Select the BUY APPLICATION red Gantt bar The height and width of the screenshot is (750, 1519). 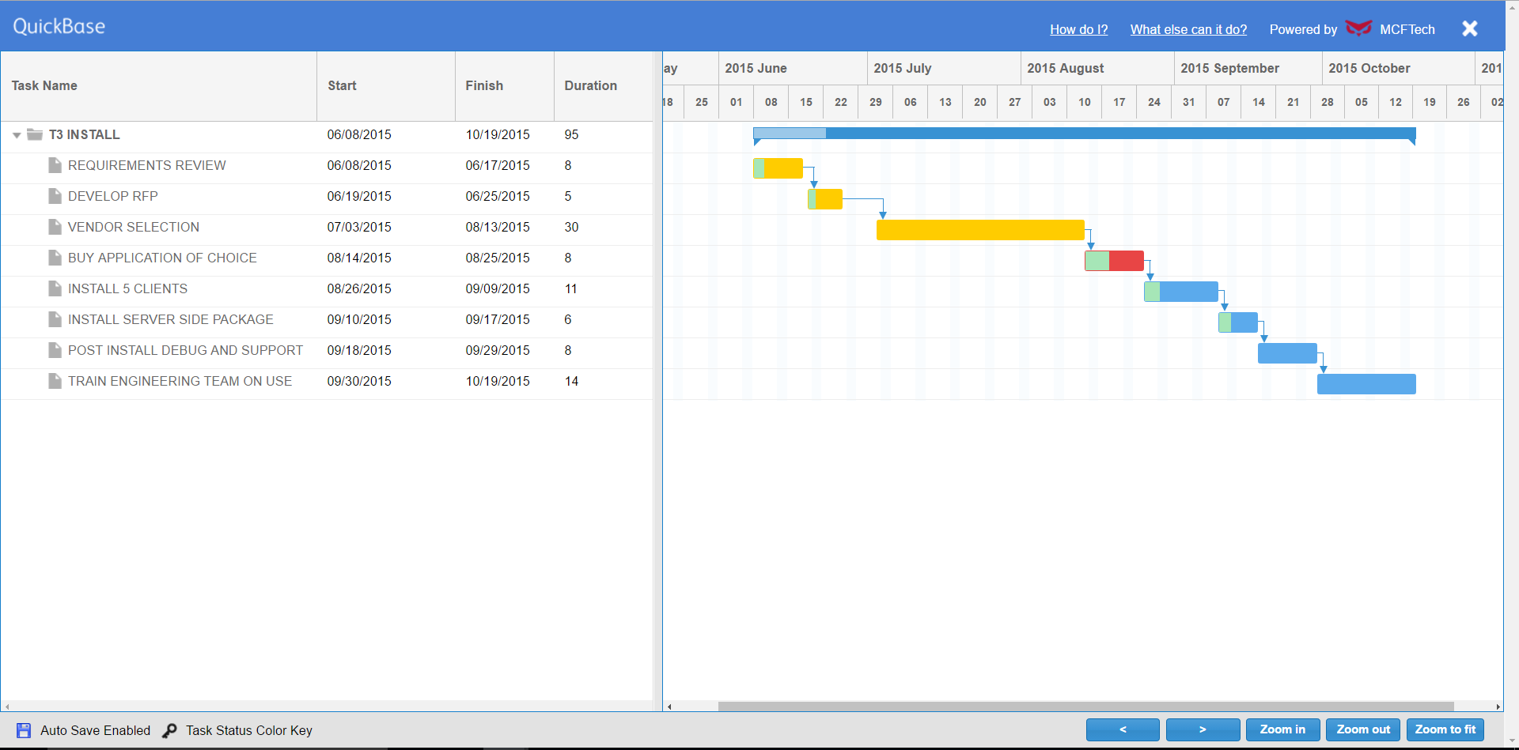tap(1114, 261)
